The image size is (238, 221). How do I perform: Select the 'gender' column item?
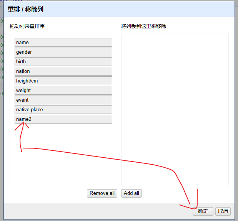pos(63,52)
